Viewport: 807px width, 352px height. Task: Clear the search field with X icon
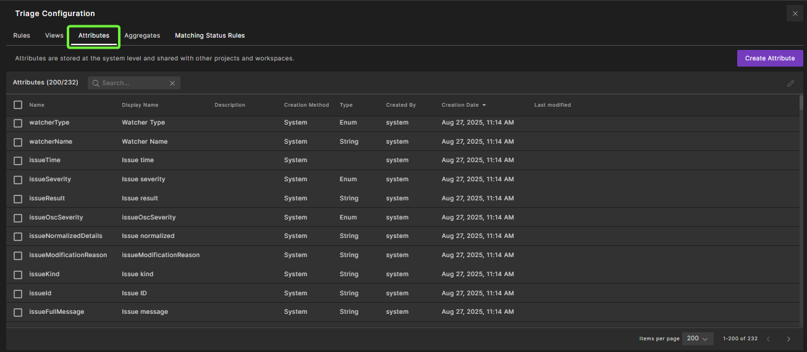[x=172, y=83]
